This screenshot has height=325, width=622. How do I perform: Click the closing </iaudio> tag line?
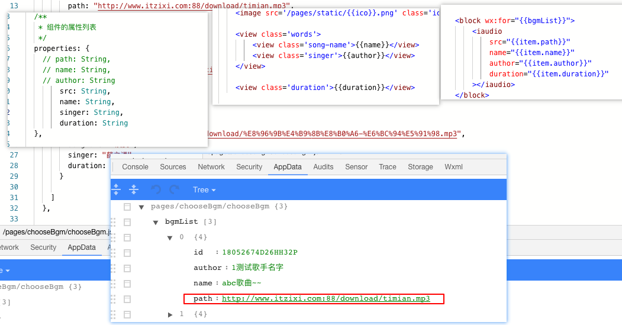pyautogui.click(x=494, y=85)
